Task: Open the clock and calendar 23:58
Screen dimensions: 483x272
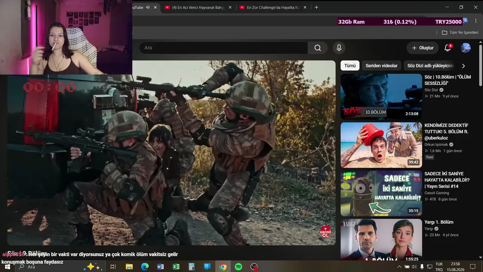Action: pos(455,267)
